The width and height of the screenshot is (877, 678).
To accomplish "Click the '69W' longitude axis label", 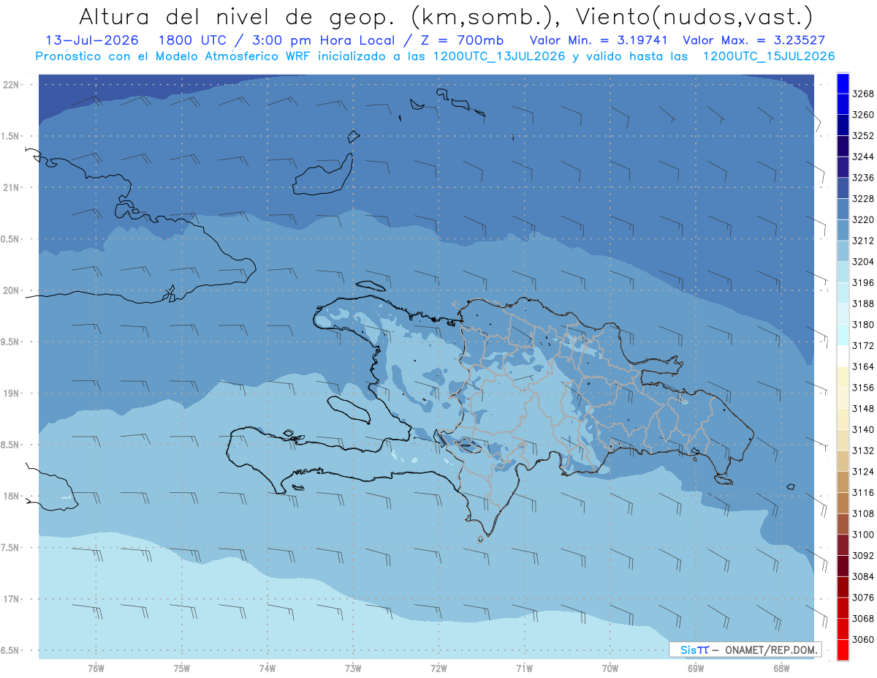I will [x=696, y=668].
